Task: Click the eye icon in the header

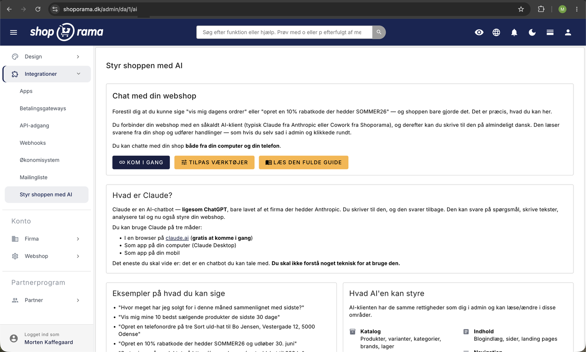Action: (479, 32)
